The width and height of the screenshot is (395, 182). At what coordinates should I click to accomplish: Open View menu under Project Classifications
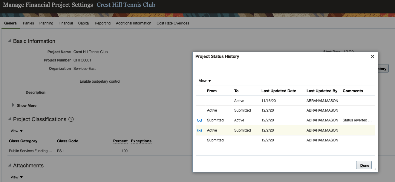pyautogui.click(x=17, y=131)
